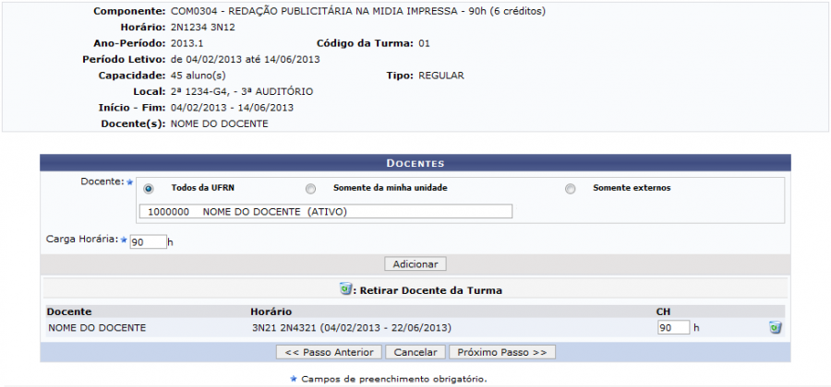Click the Docente column header
Viewport: 831px width, 387px height.
point(69,311)
